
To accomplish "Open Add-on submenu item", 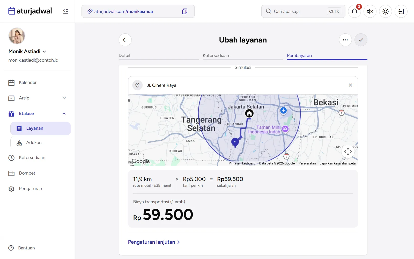I will [x=41, y=143].
